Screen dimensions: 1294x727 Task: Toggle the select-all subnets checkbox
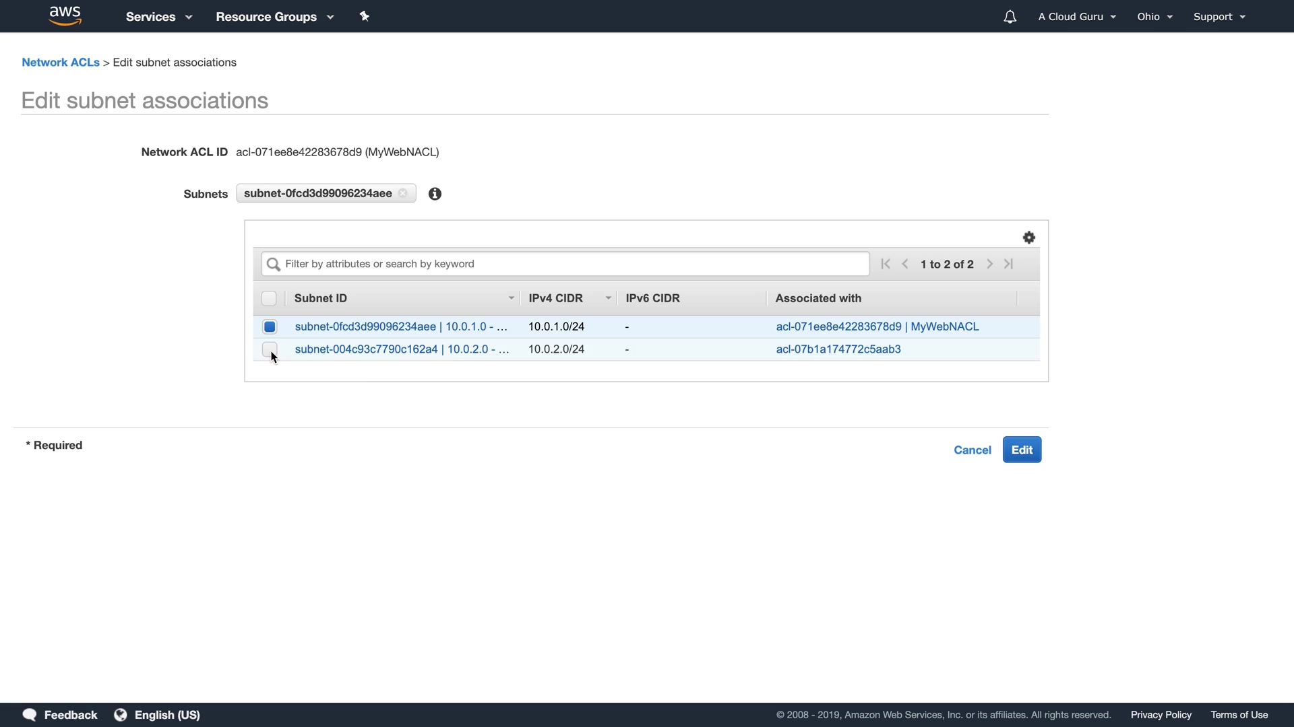point(269,298)
